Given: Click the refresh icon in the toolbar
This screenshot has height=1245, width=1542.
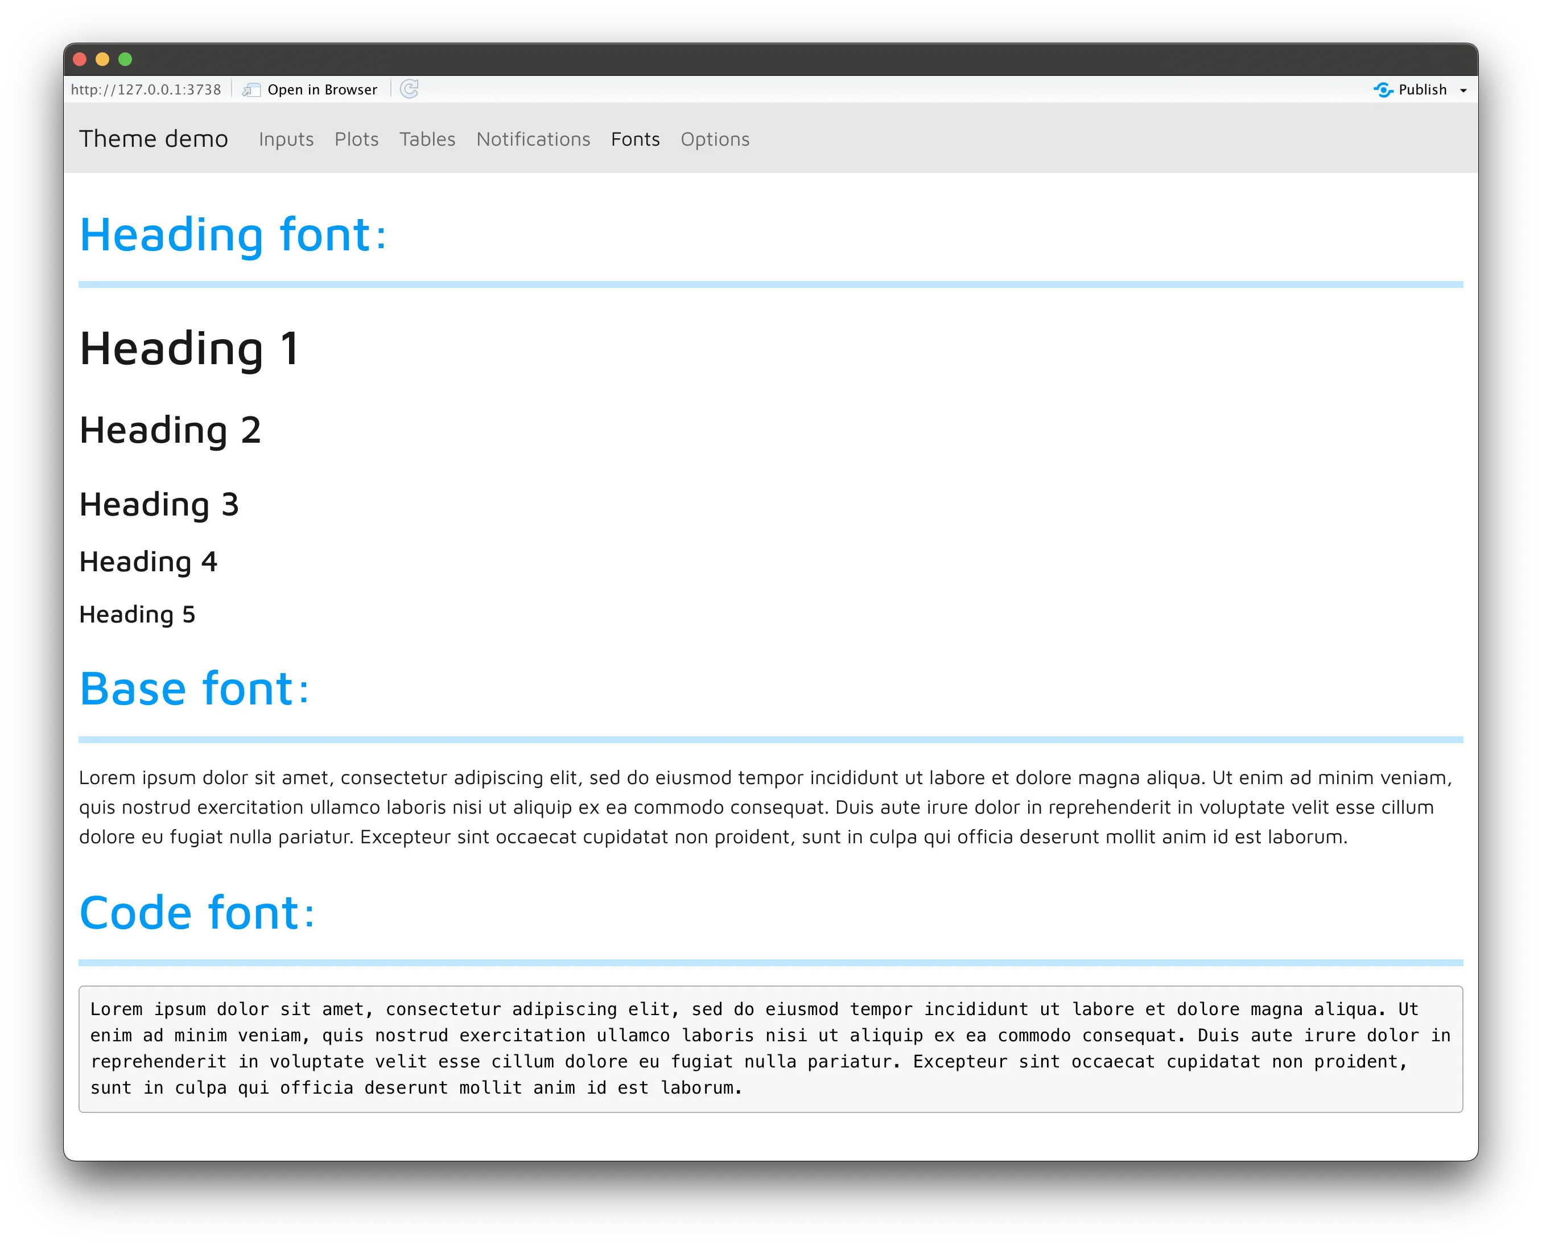Looking at the screenshot, I should pyautogui.click(x=409, y=89).
